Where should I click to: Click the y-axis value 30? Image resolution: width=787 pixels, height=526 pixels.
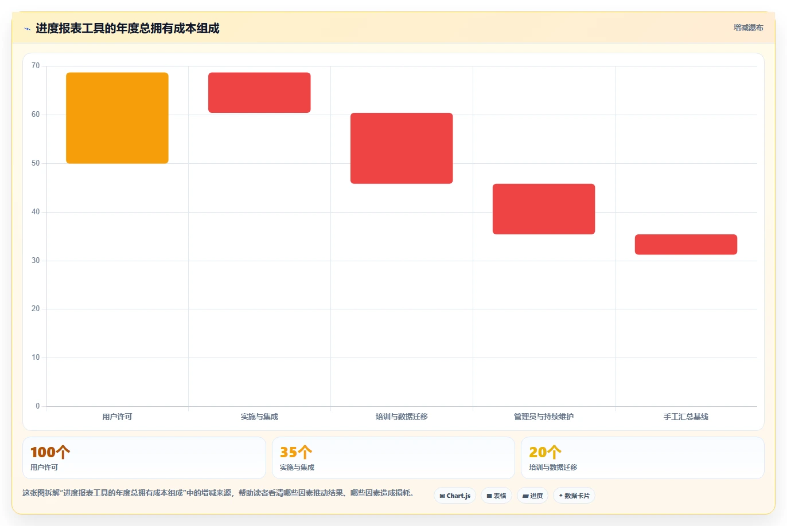pos(36,261)
